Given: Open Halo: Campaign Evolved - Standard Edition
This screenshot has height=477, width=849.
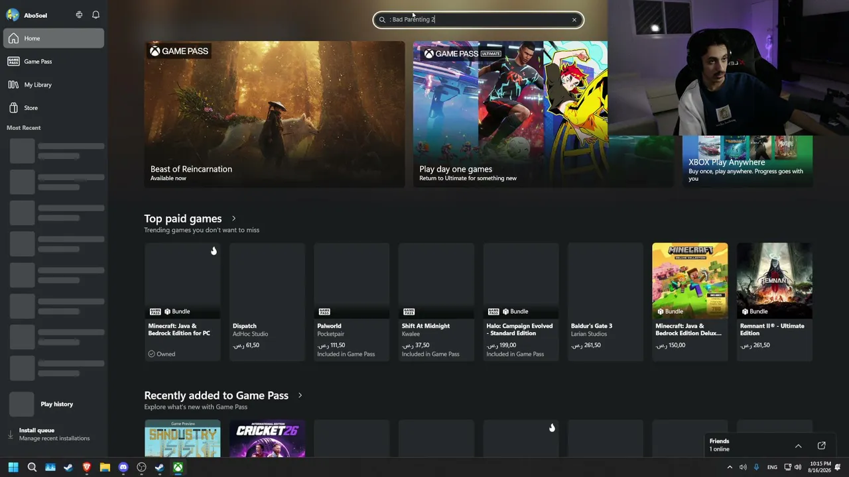Looking at the screenshot, I should pyautogui.click(x=521, y=301).
